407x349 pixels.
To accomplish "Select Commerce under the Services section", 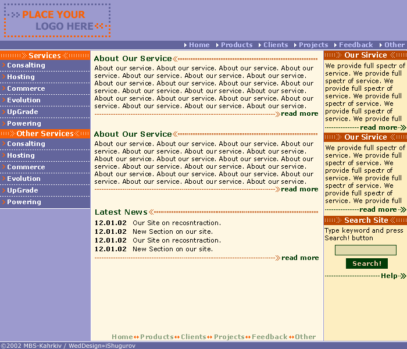I will (26, 88).
